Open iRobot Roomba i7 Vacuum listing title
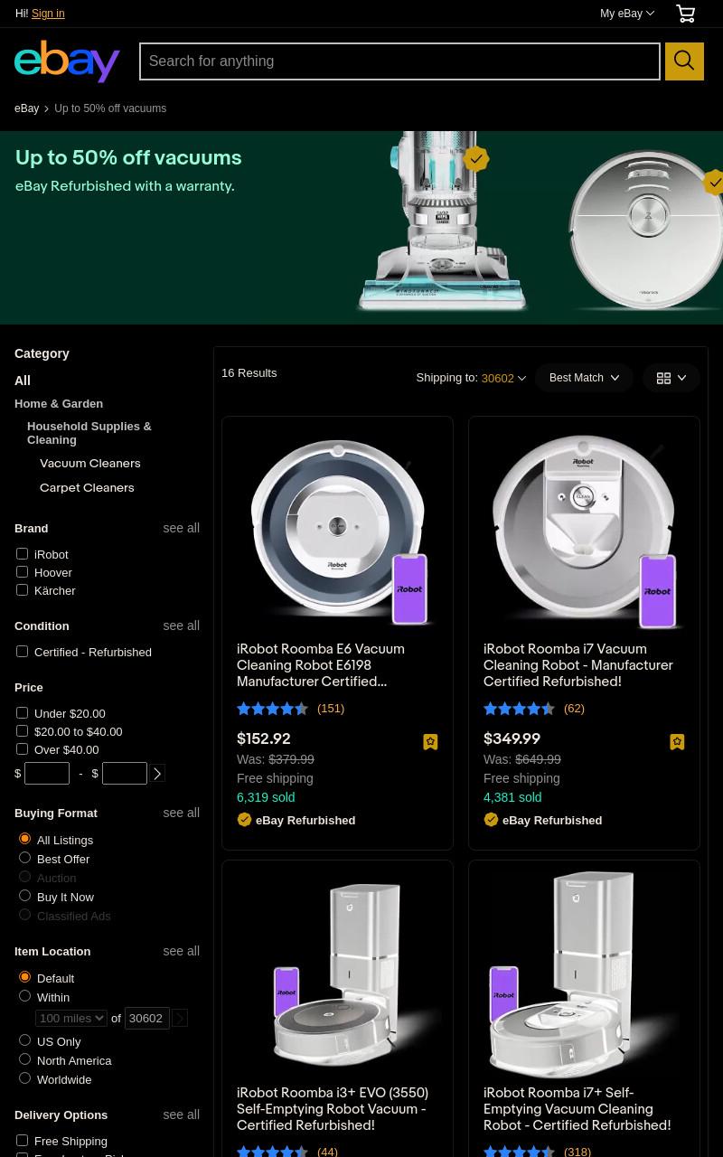Screen dimensions: 723x1157 (x=578, y=665)
